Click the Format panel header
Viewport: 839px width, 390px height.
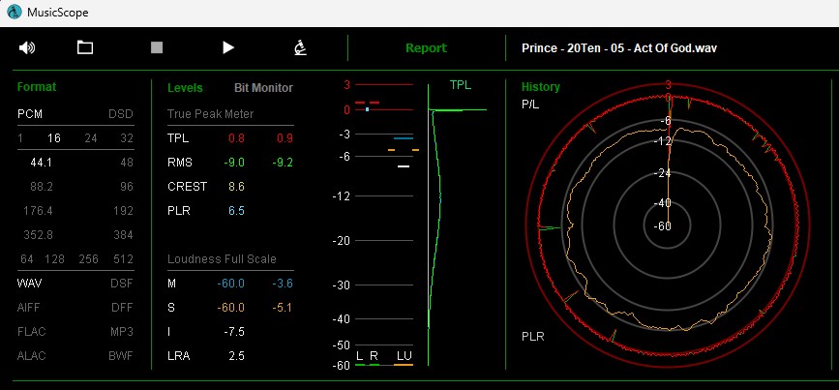coord(37,87)
